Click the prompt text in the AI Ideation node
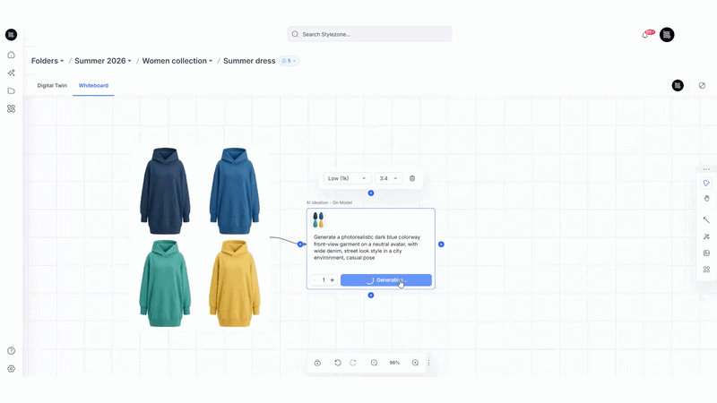 click(367, 247)
